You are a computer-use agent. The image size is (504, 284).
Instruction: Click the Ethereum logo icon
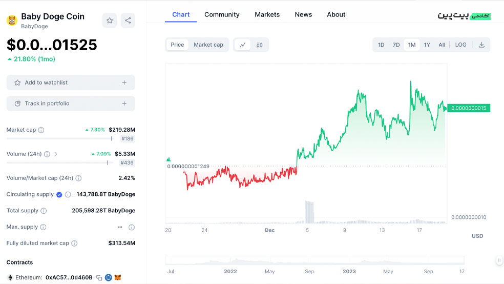[x=10, y=277]
